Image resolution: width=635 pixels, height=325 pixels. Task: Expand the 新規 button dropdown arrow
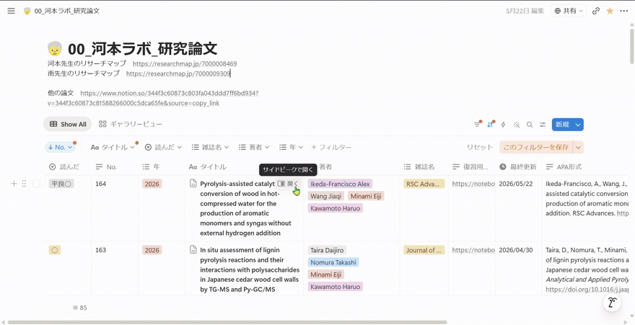click(x=578, y=125)
